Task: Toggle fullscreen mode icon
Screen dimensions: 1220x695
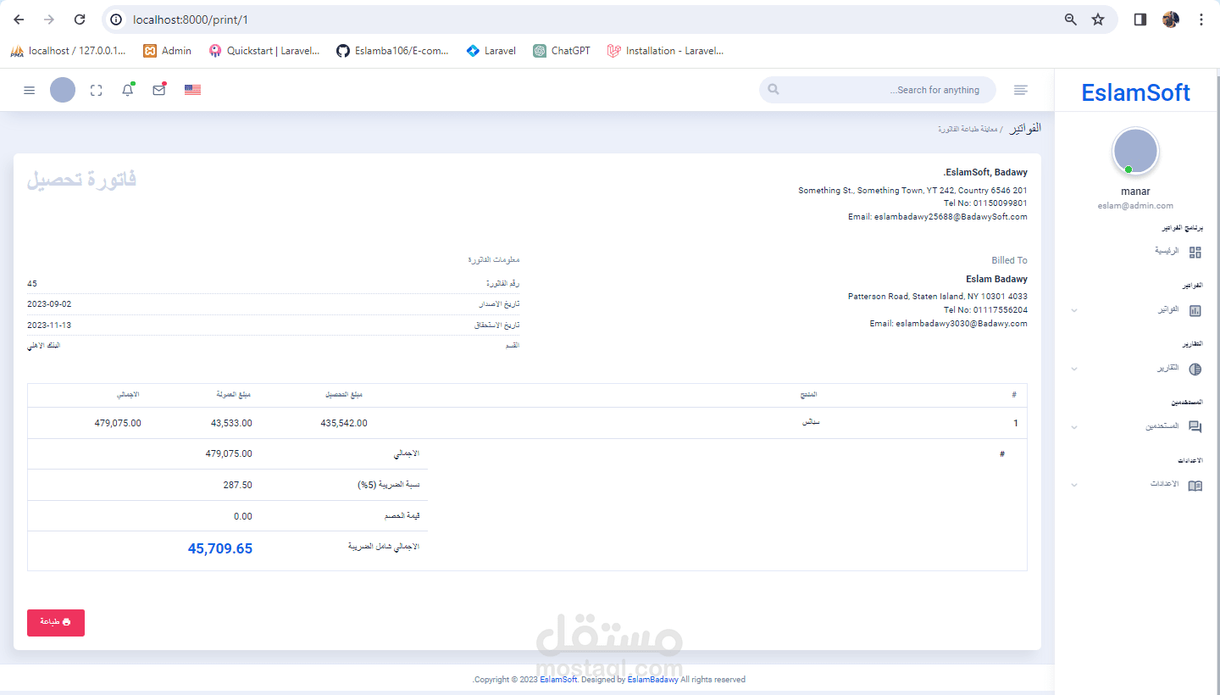Action: (x=97, y=90)
